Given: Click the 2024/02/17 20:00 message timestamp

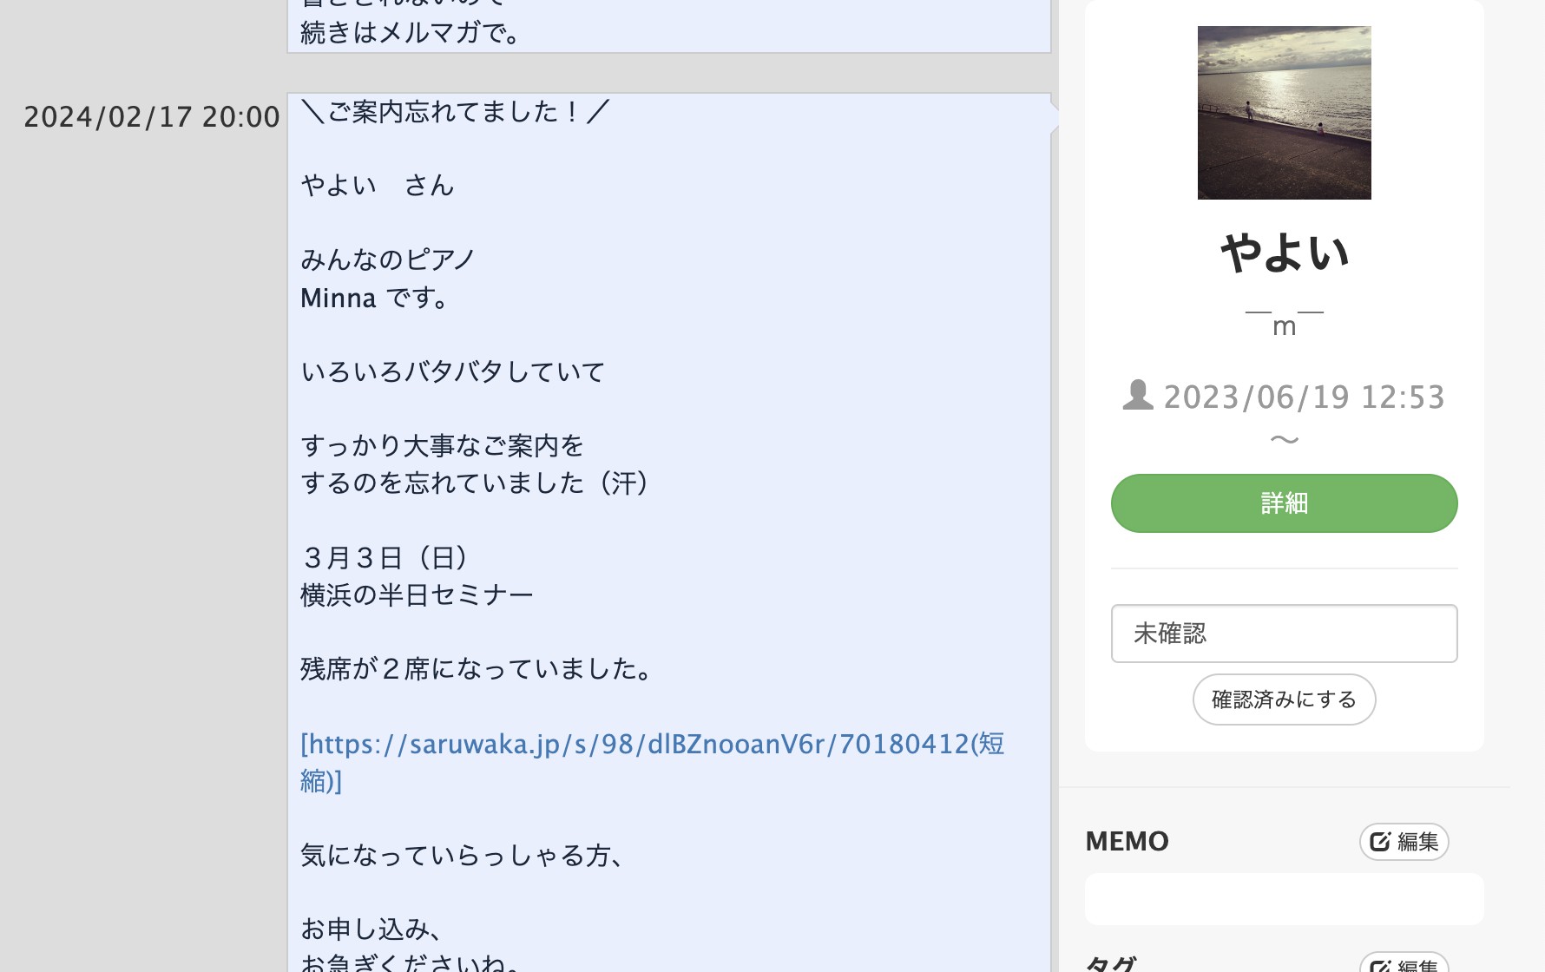Looking at the screenshot, I should (x=152, y=117).
